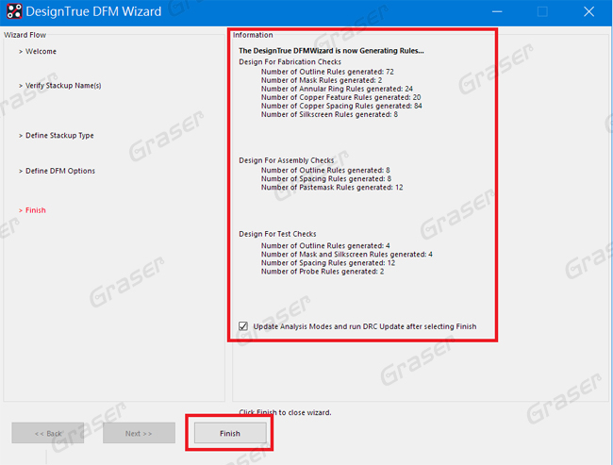This screenshot has height=465, width=613.
Task: Close the DFM Wizard window
Action: [589, 11]
